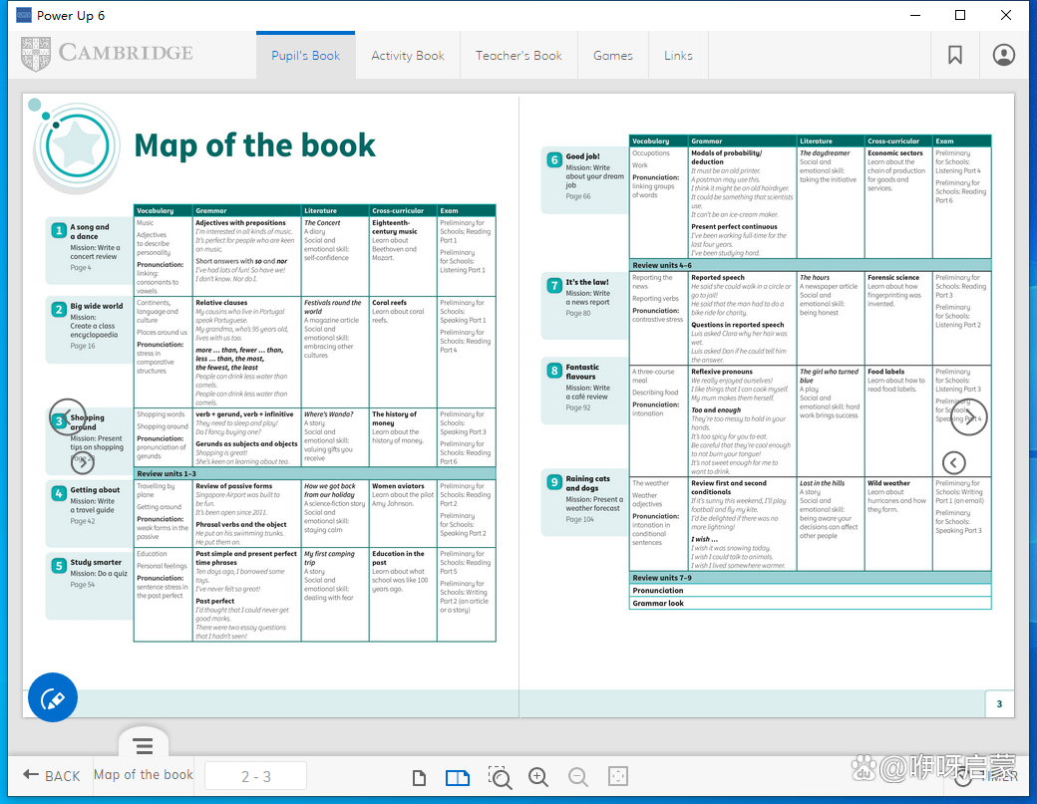
Task: Select the unit 6 number badge
Action: (x=554, y=159)
